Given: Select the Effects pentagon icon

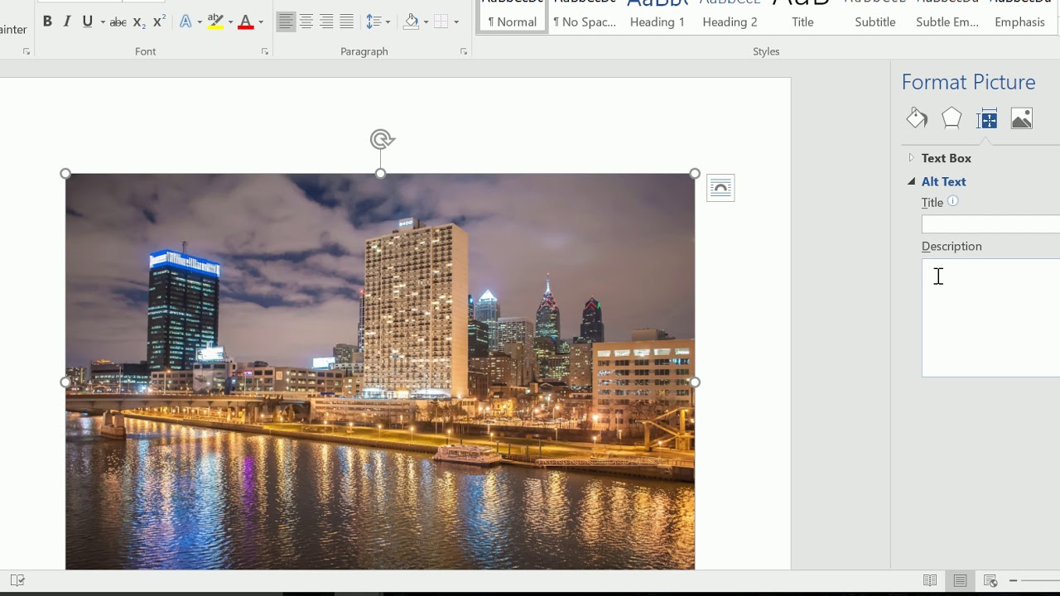Looking at the screenshot, I should (x=952, y=118).
